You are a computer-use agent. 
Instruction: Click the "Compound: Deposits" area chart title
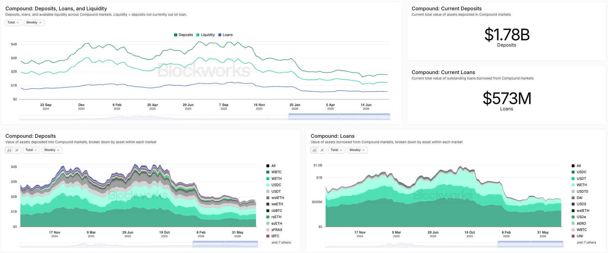click(31, 136)
